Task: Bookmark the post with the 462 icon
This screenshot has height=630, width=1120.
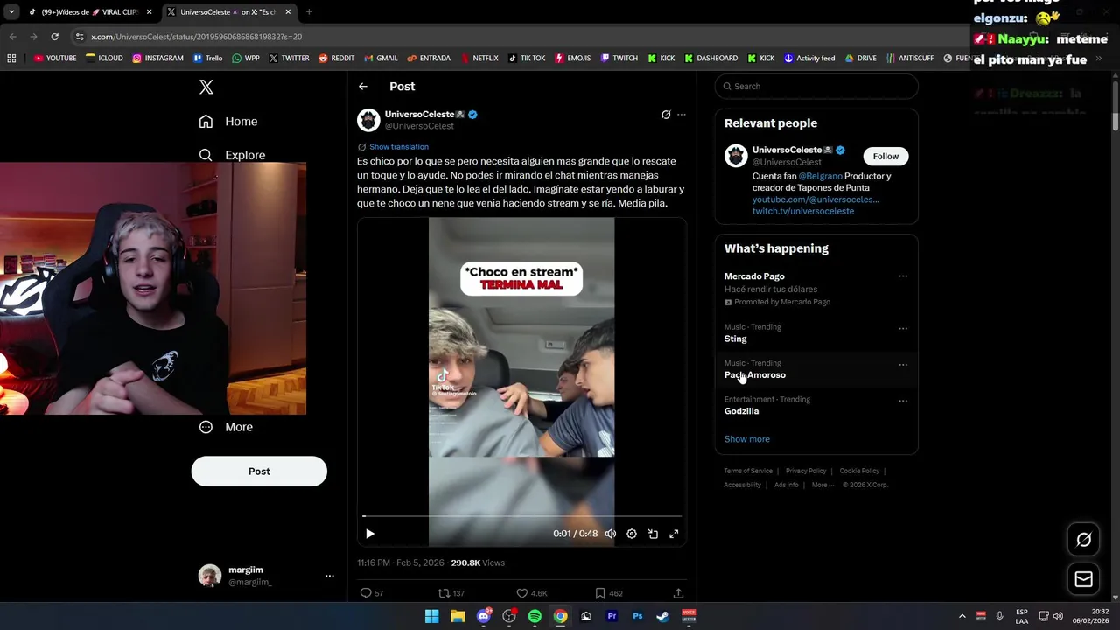Action: [x=600, y=593]
